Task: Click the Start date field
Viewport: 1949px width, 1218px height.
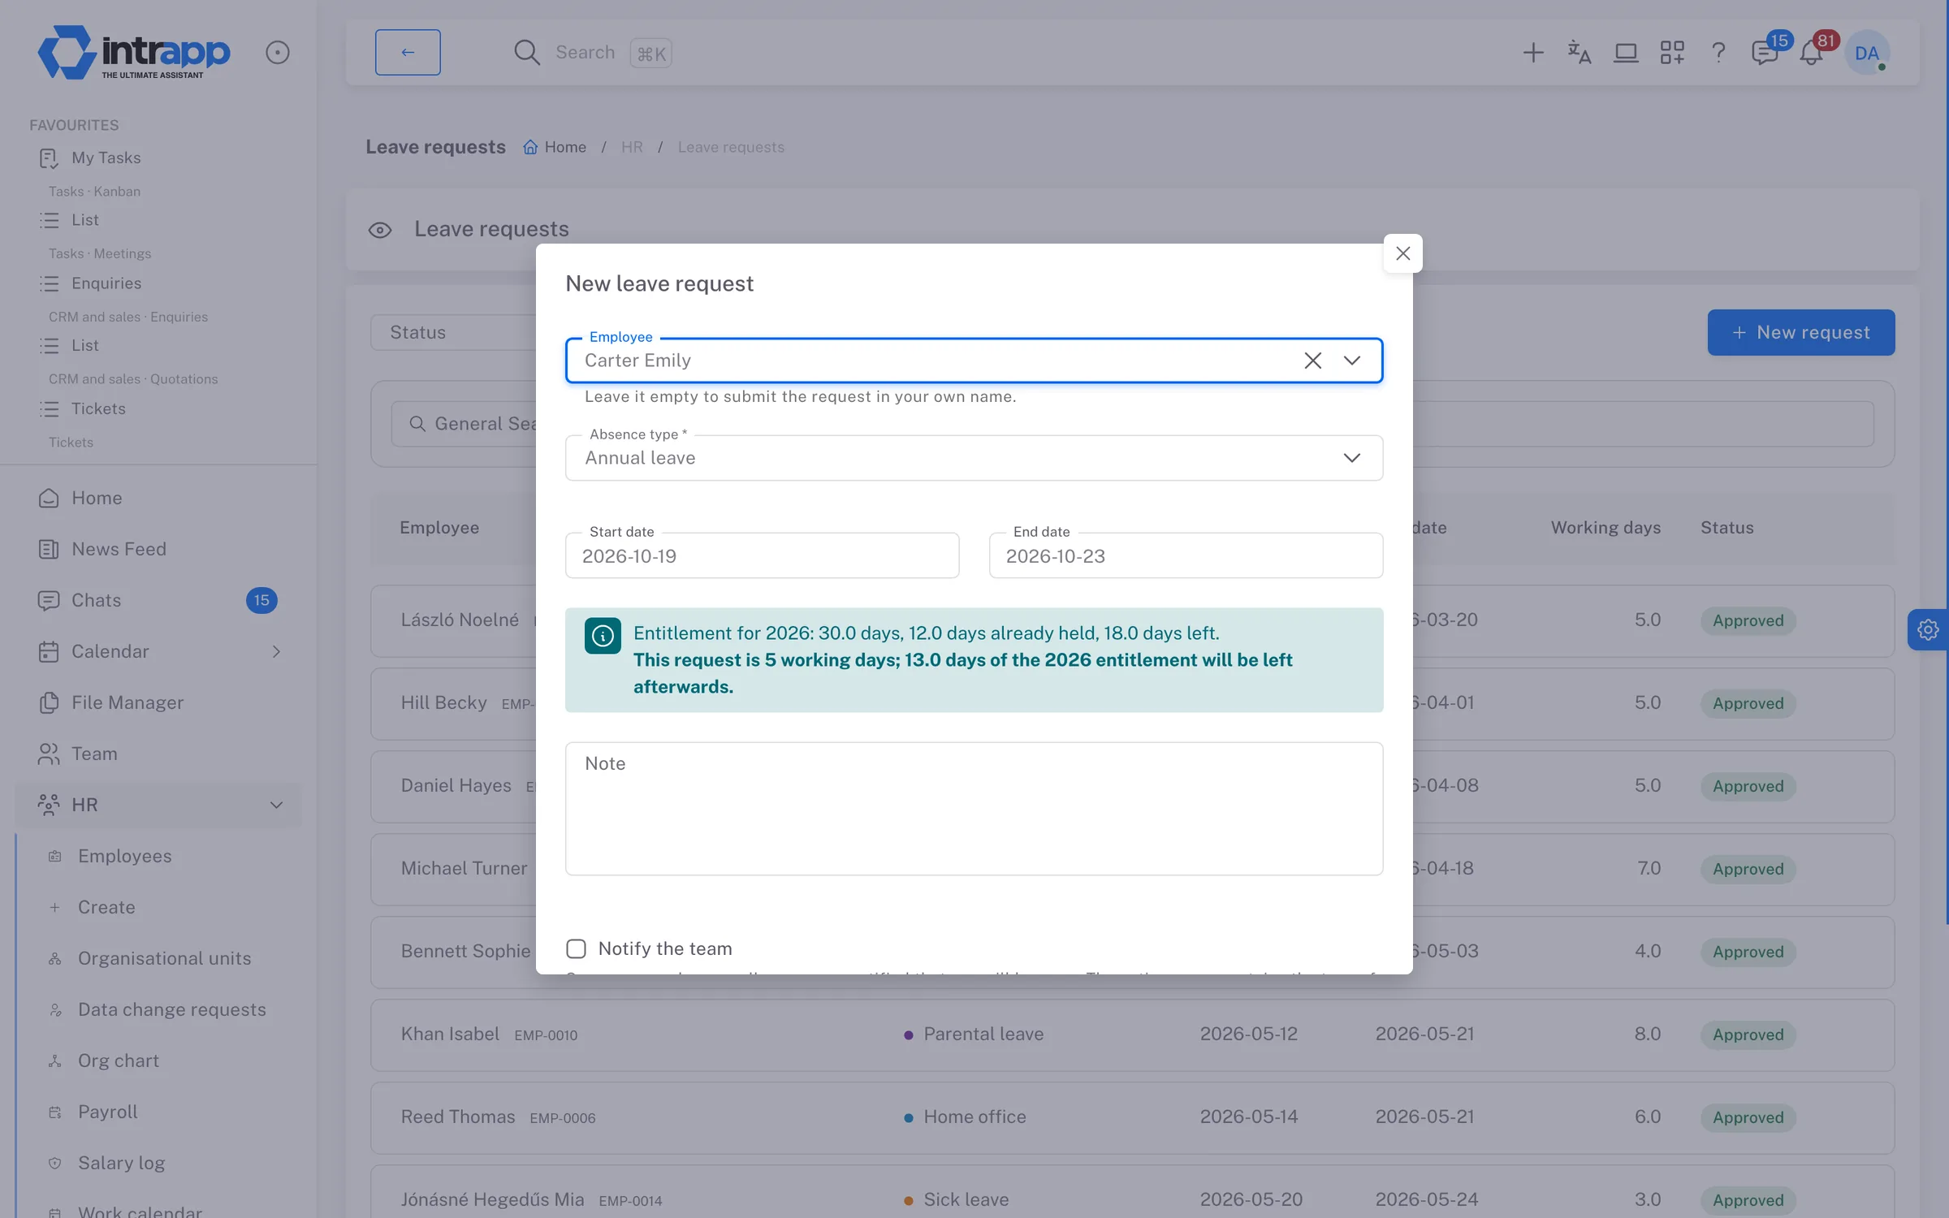Action: [x=762, y=555]
